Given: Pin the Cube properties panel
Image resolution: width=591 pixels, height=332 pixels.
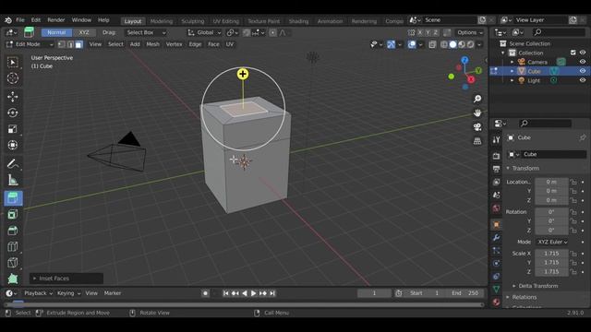Looking at the screenshot, I should coord(582,137).
